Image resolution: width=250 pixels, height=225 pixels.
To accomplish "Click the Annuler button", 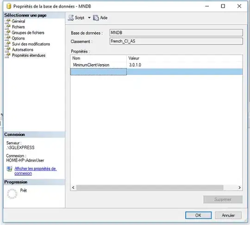I will point(228,215).
